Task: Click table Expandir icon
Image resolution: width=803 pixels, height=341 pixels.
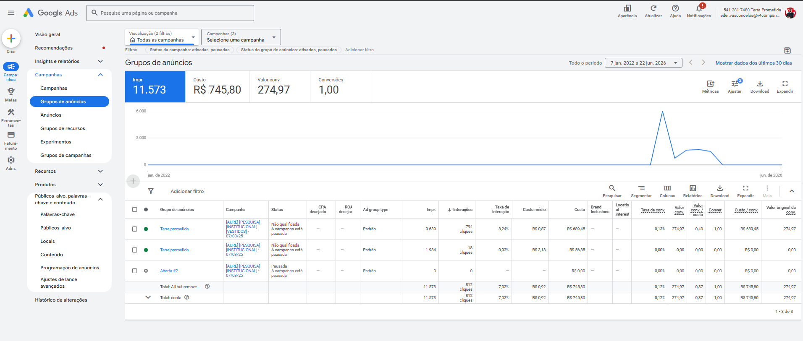Action: coord(745,188)
